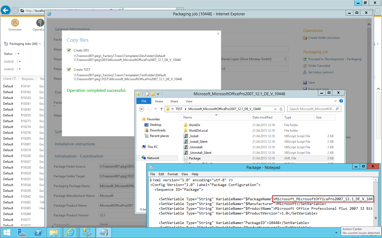
Task: Open the Overview icon in sidebar
Action: point(15,25)
